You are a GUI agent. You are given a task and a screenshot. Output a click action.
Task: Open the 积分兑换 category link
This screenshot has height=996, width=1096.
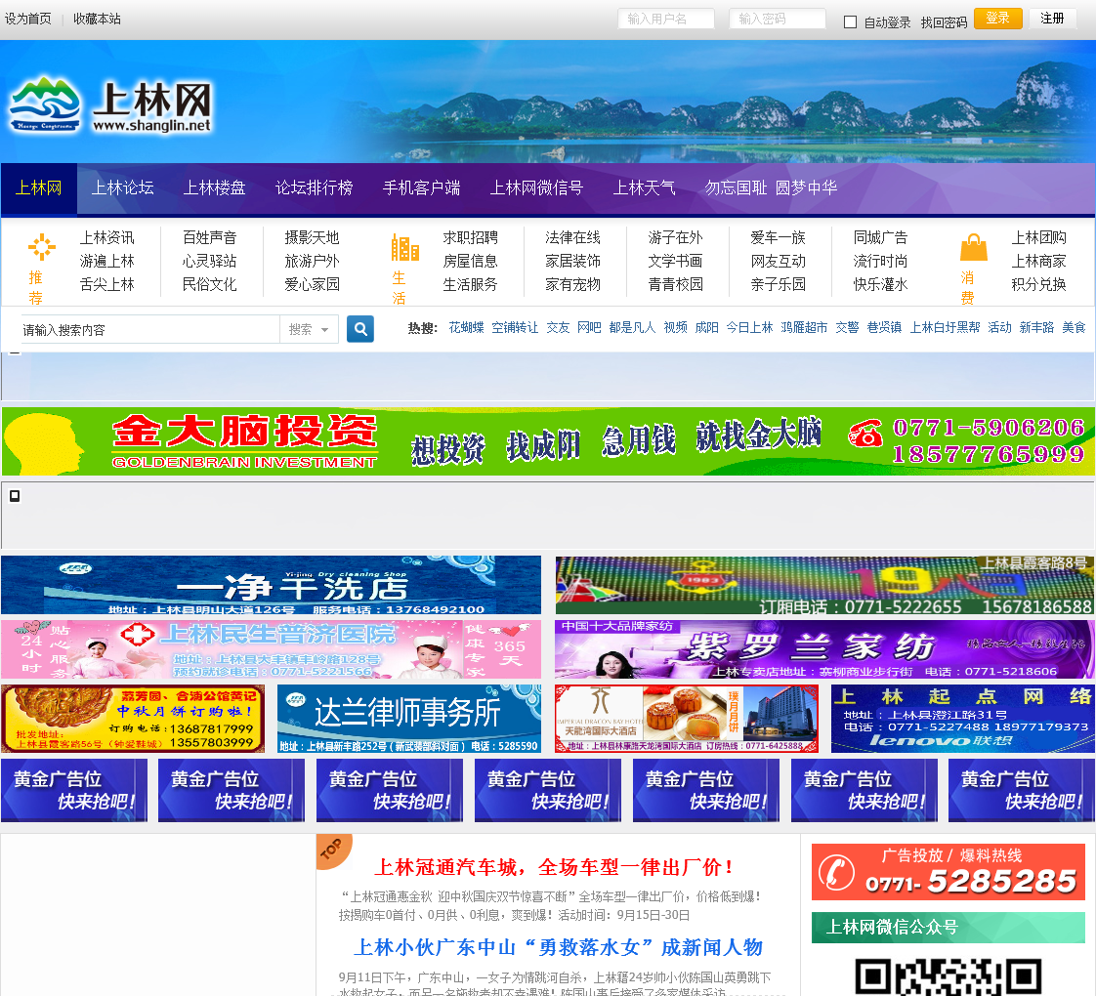pos(1039,284)
